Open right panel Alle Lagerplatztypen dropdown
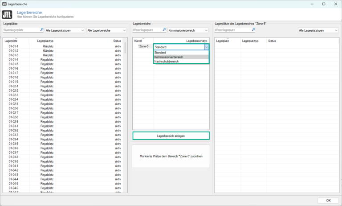Image resolution: width=342 pixels, height=206 pixels. (x=318, y=30)
